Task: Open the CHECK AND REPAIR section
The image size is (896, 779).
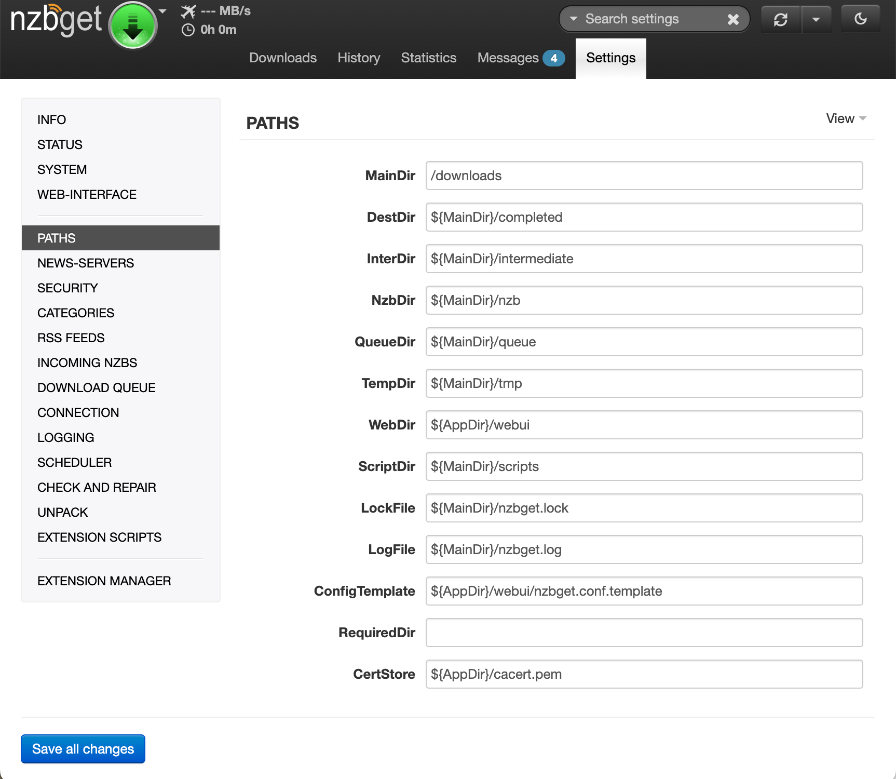Action: [120, 487]
